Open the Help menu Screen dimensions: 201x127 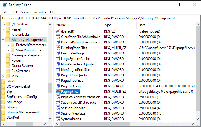click(x=54, y=12)
